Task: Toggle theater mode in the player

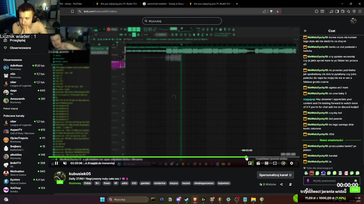Action: [266, 163]
